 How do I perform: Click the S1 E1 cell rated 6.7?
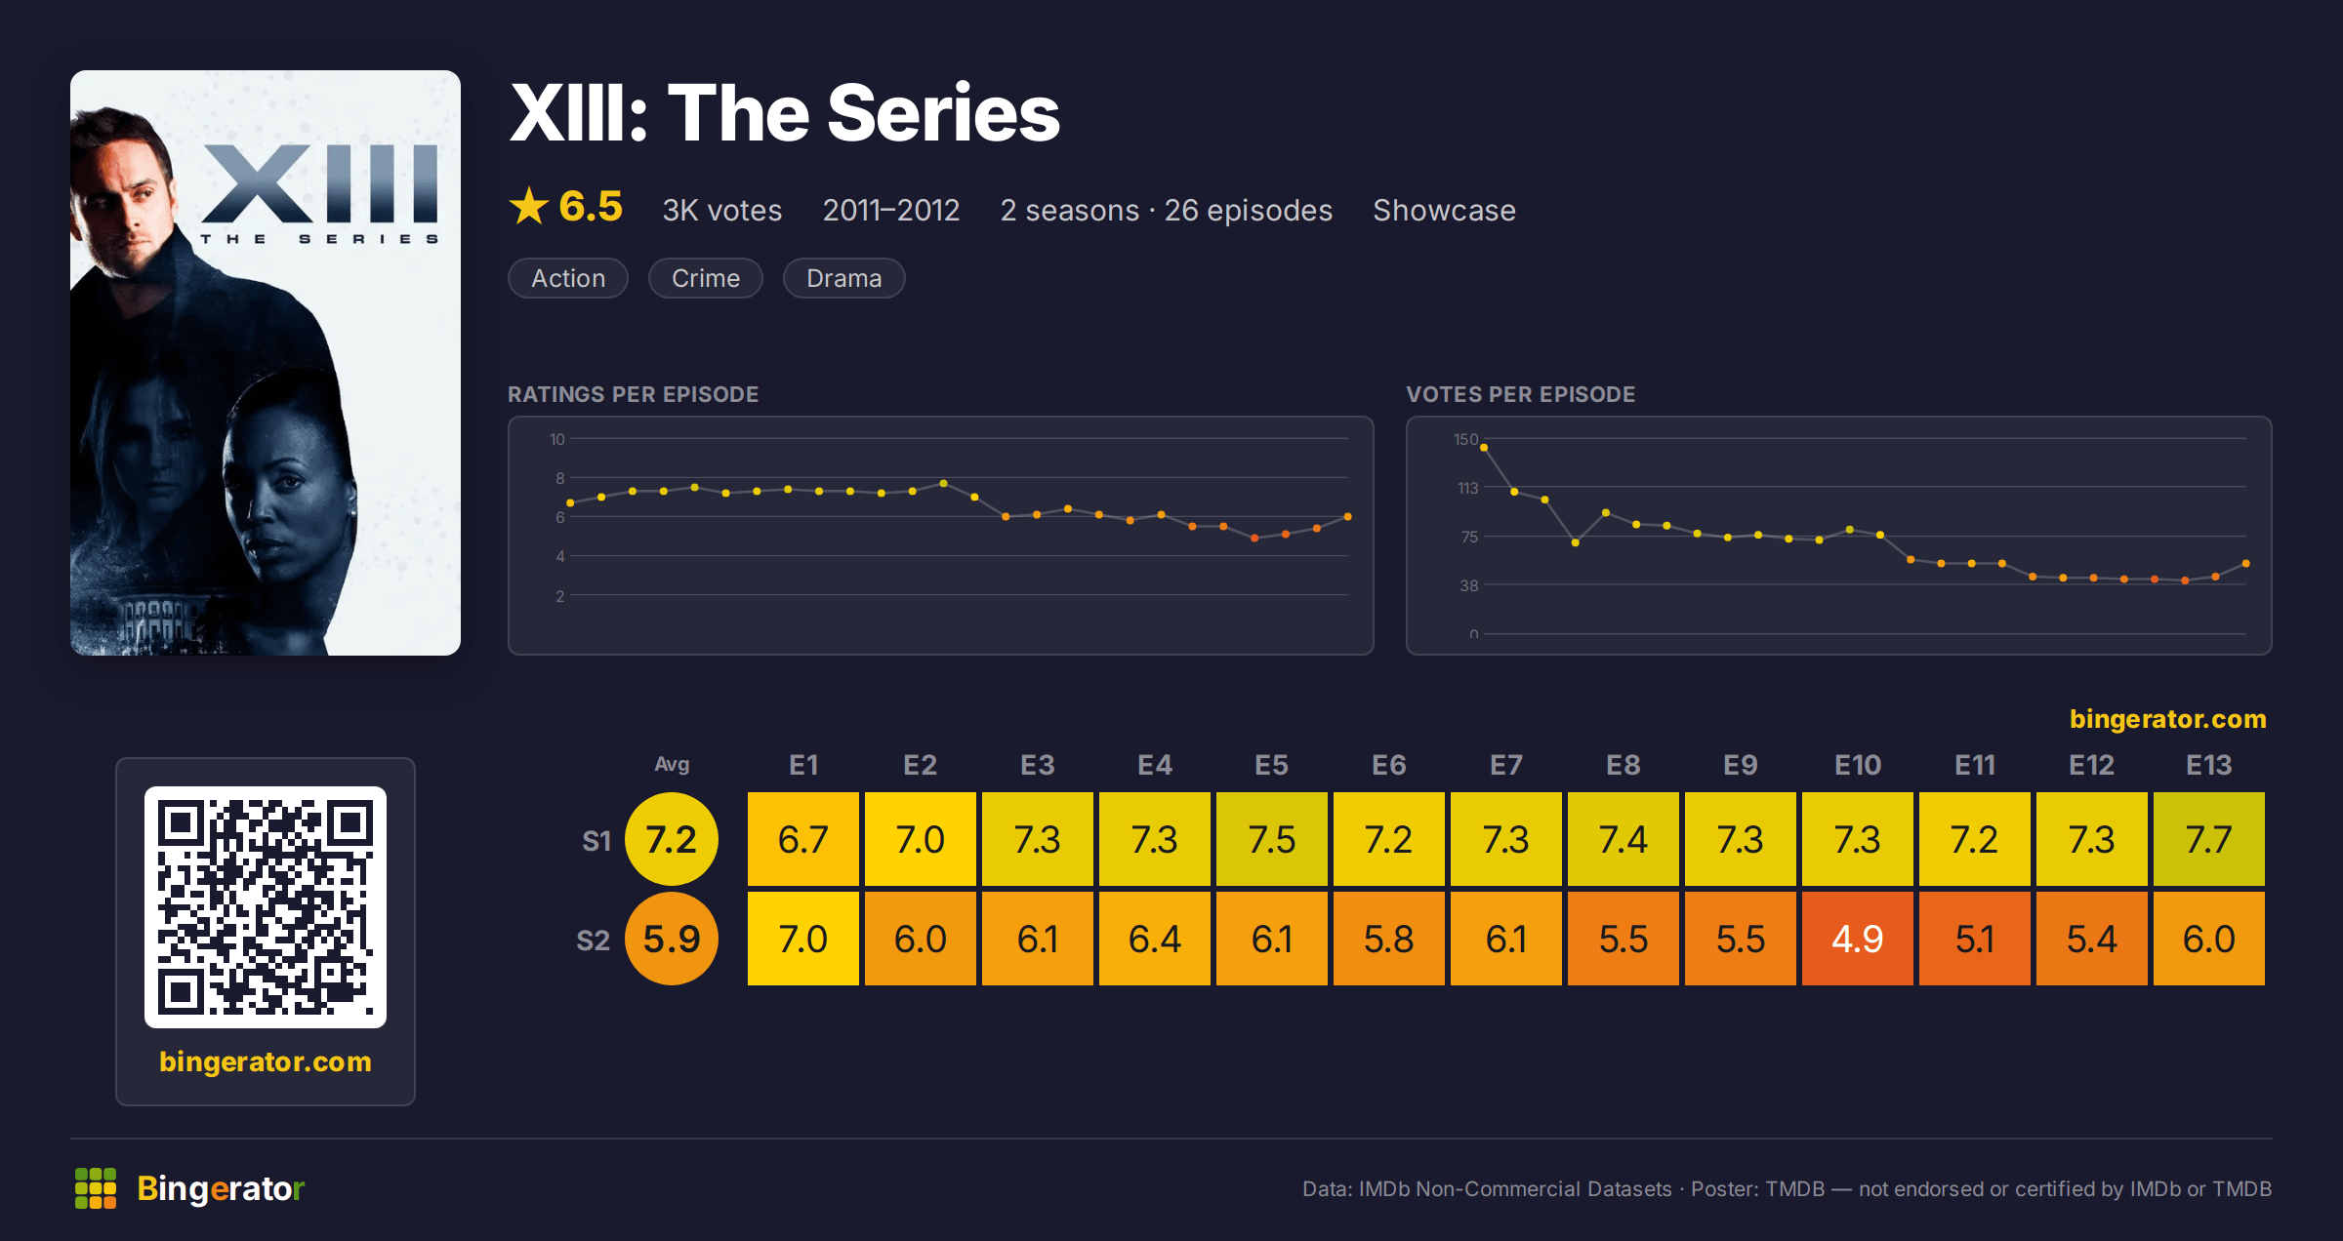(x=803, y=839)
